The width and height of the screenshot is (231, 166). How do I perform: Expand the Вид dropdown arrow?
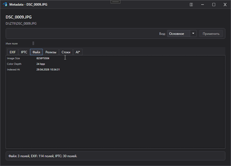pos(193,33)
